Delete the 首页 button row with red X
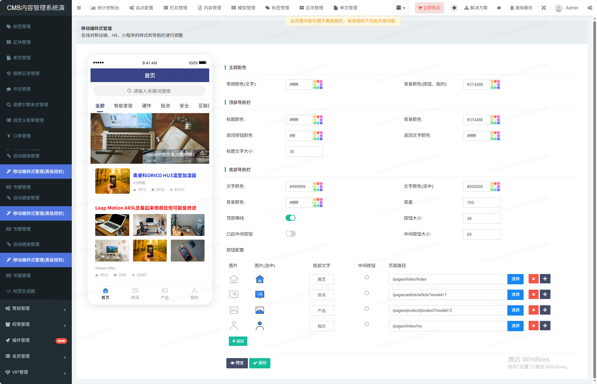Viewport: 597px width, 384px height. pyautogui.click(x=533, y=279)
